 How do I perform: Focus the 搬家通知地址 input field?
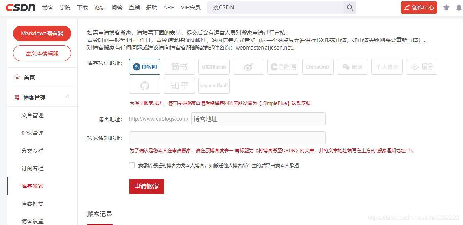pos(227,138)
